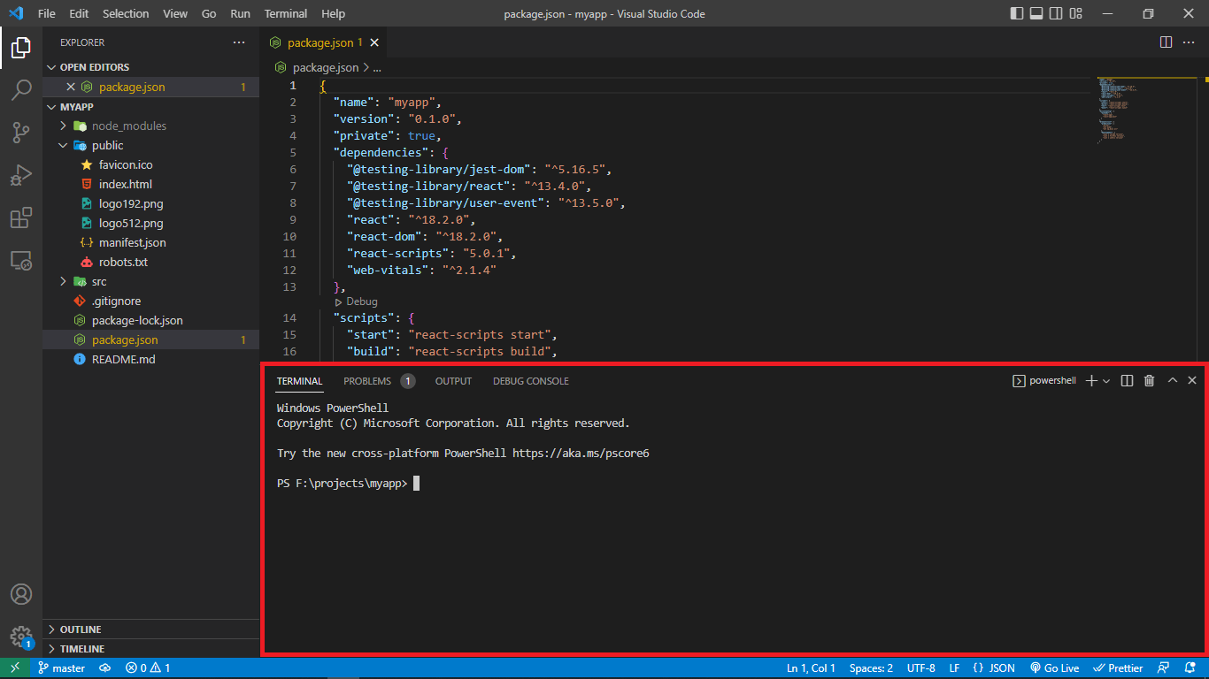1209x679 pixels.
Task: Switch to the PROBLEMS tab
Action: click(367, 381)
